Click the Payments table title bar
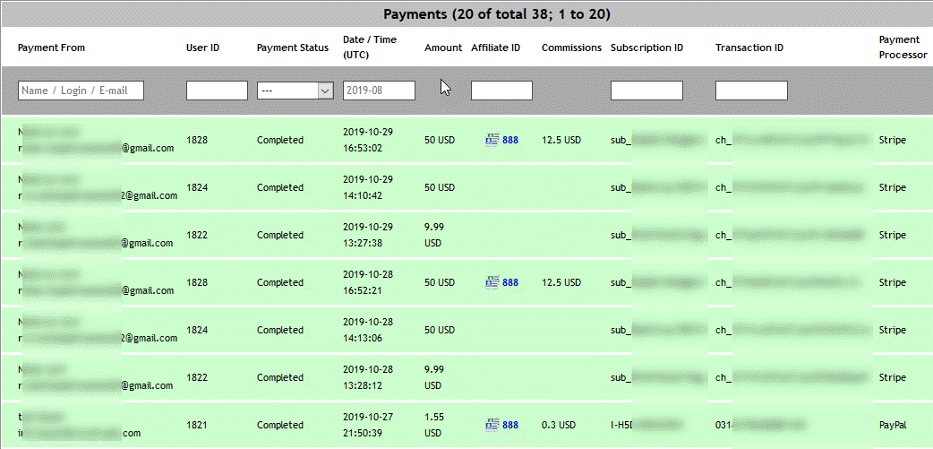The image size is (933, 449). 466,14
